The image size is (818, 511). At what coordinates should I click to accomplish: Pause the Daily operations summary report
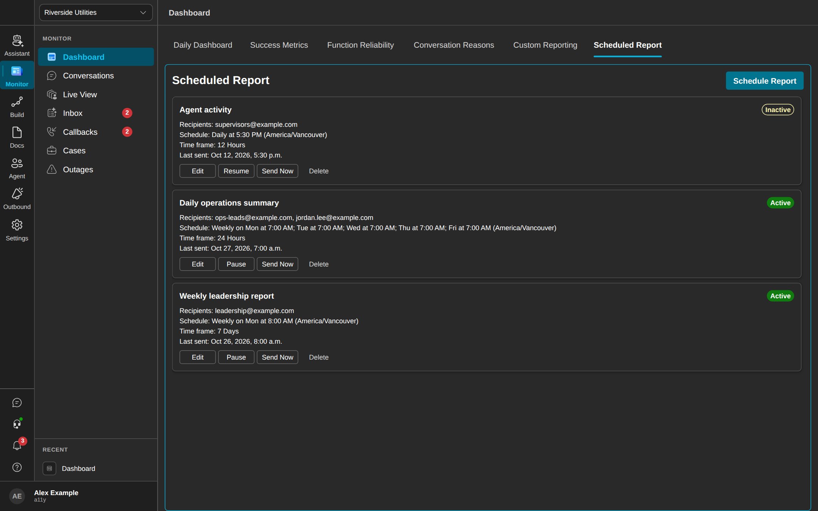pyautogui.click(x=236, y=264)
